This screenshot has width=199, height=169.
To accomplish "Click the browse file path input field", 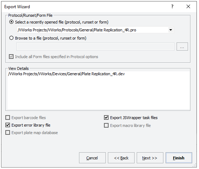I will (95, 47).
